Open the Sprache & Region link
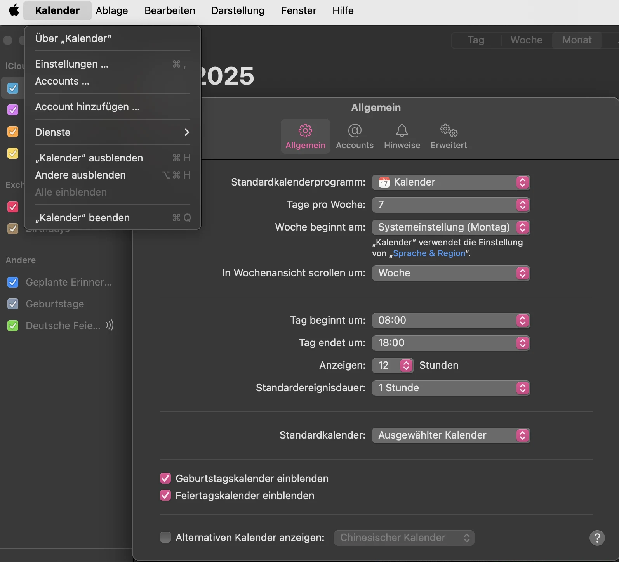This screenshot has height=562, width=619. pos(429,253)
